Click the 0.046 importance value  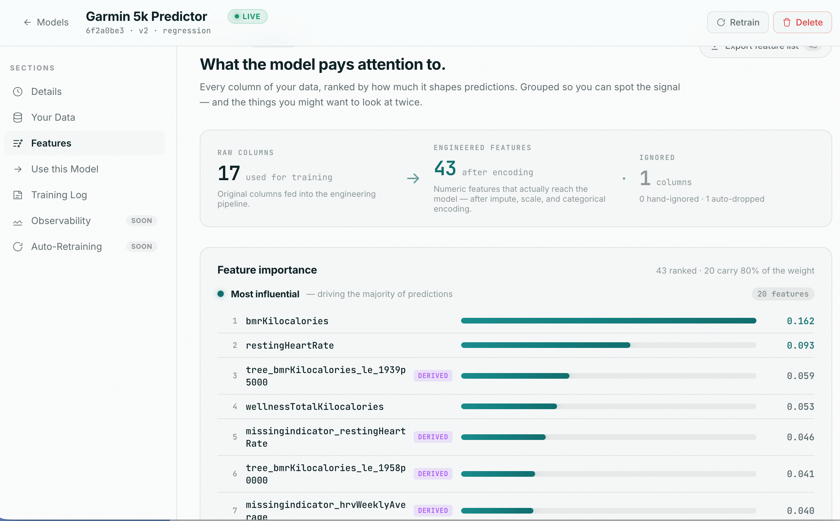(x=800, y=437)
